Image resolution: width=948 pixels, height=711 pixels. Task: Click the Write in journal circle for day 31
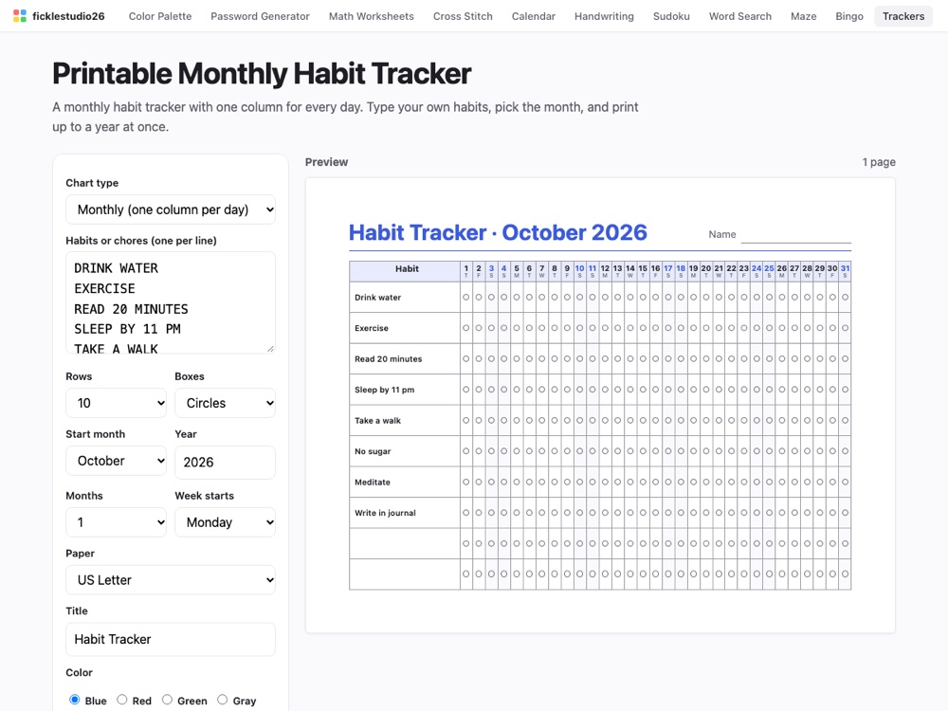coord(846,513)
